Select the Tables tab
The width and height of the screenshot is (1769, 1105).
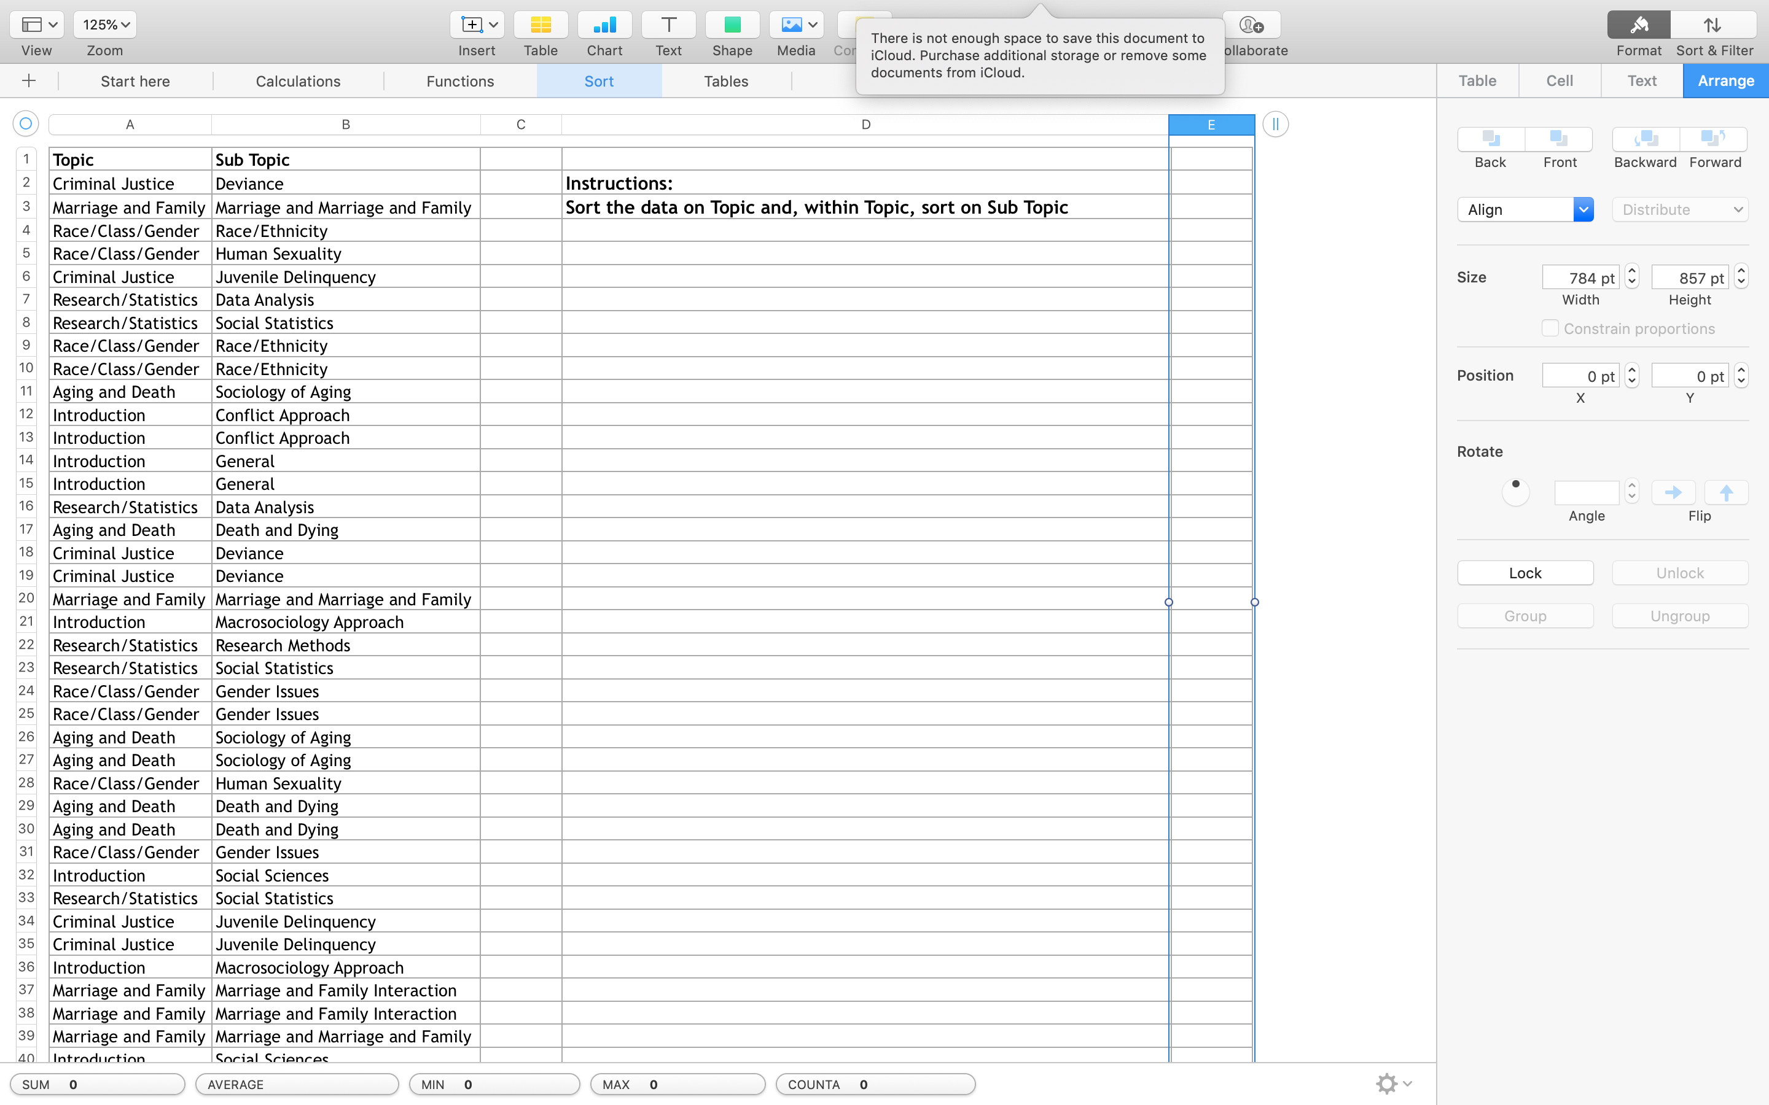(726, 80)
